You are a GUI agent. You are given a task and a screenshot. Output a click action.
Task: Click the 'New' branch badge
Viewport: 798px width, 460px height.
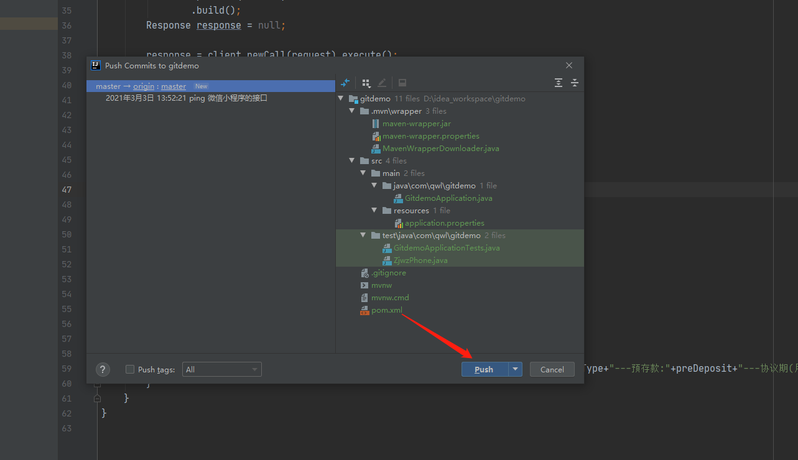pyautogui.click(x=201, y=86)
